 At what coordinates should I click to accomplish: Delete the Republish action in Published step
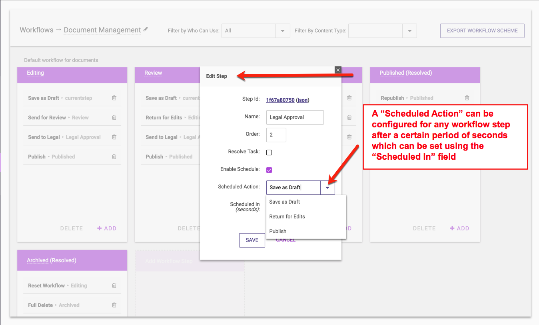467,98
